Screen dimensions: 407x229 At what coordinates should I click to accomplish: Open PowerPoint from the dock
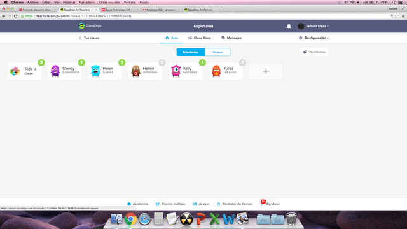(x=201, y=219)
